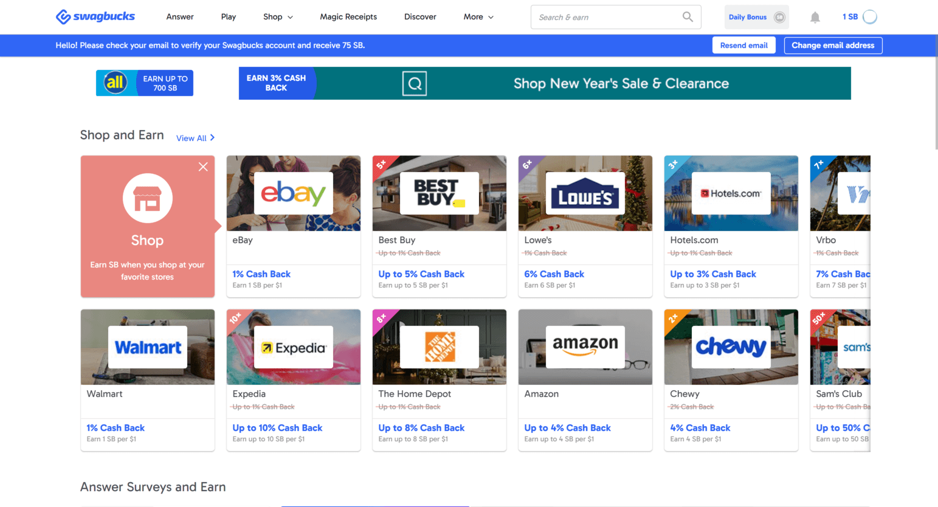Click Daily Bonus
This screenshot has width=938, height=507.
click(x=748, y=16)
